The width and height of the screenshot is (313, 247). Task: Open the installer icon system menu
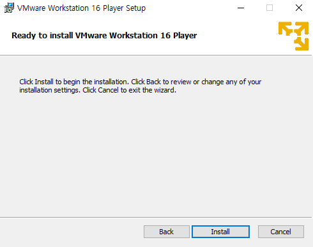[x=9, y=8]
